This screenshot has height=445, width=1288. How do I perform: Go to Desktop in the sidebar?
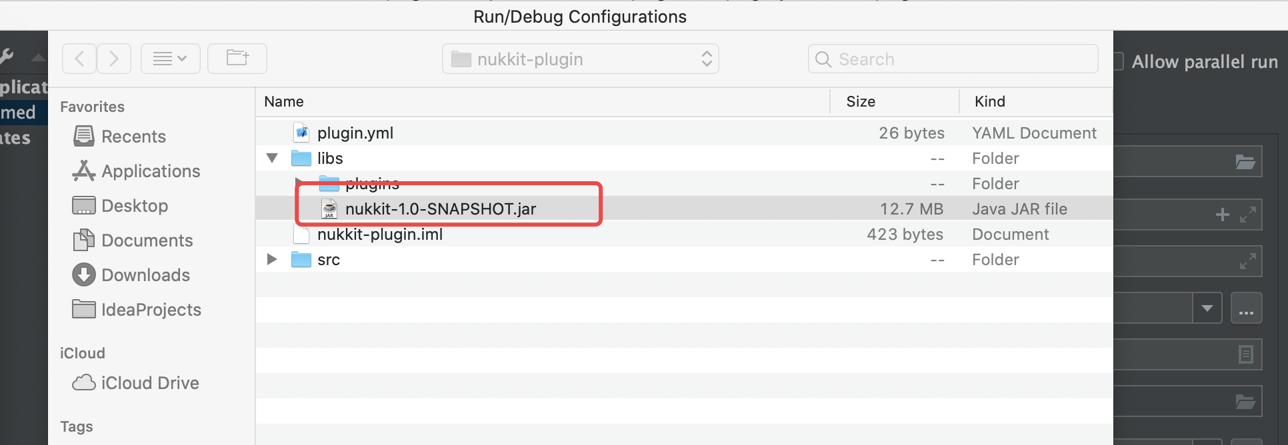coord(134,206)
